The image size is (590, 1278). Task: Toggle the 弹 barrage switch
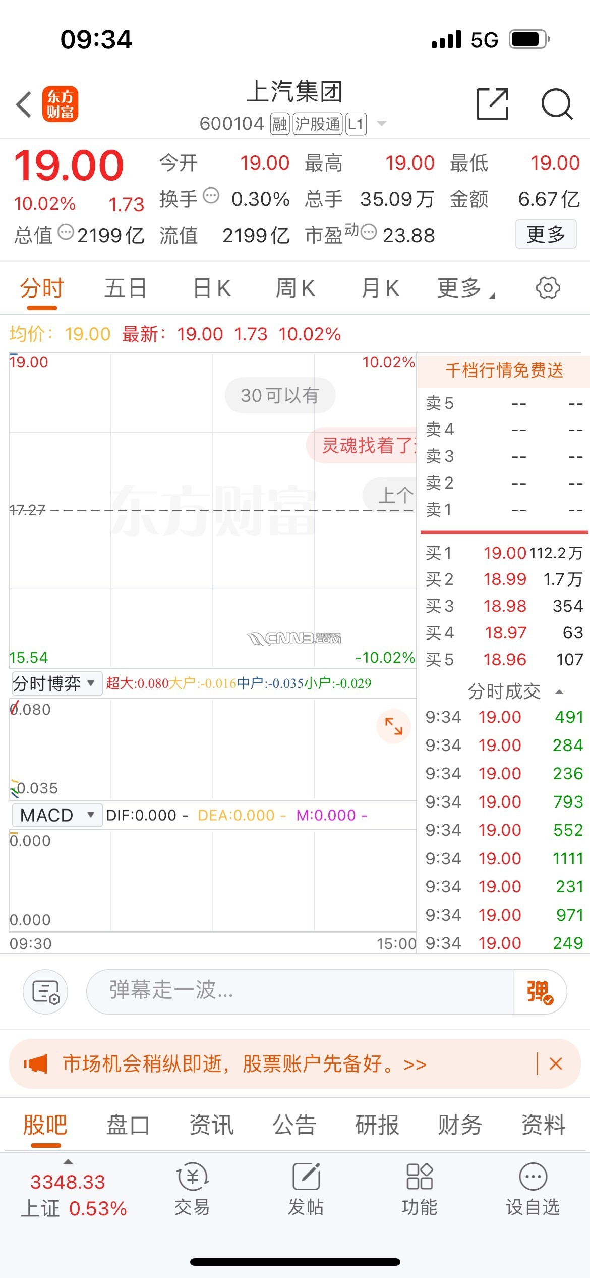[540, 992]
